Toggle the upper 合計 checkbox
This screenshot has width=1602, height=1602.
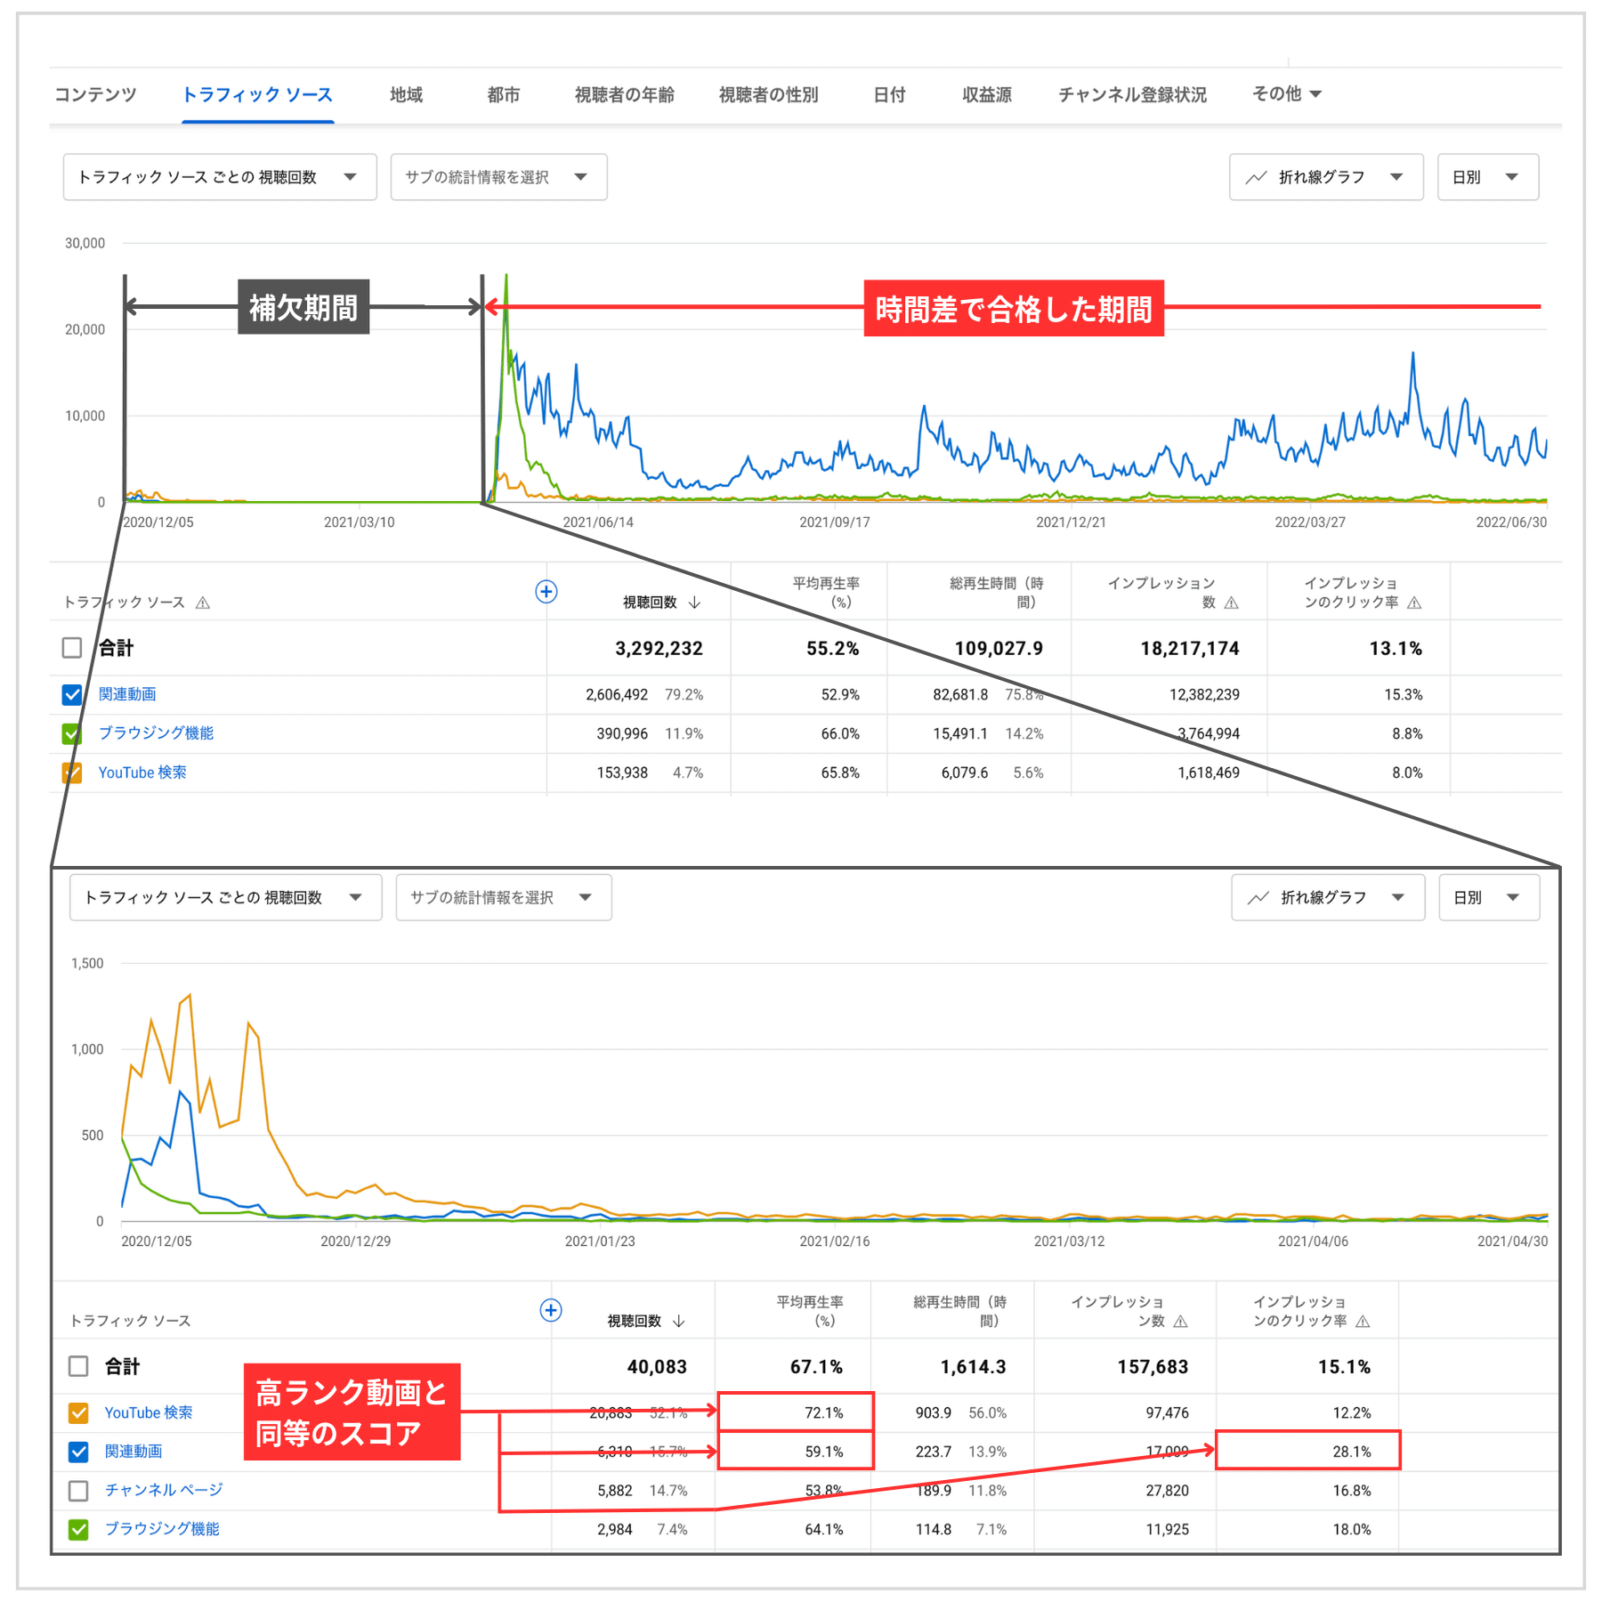pyautogui.click(x=72, y=648)
